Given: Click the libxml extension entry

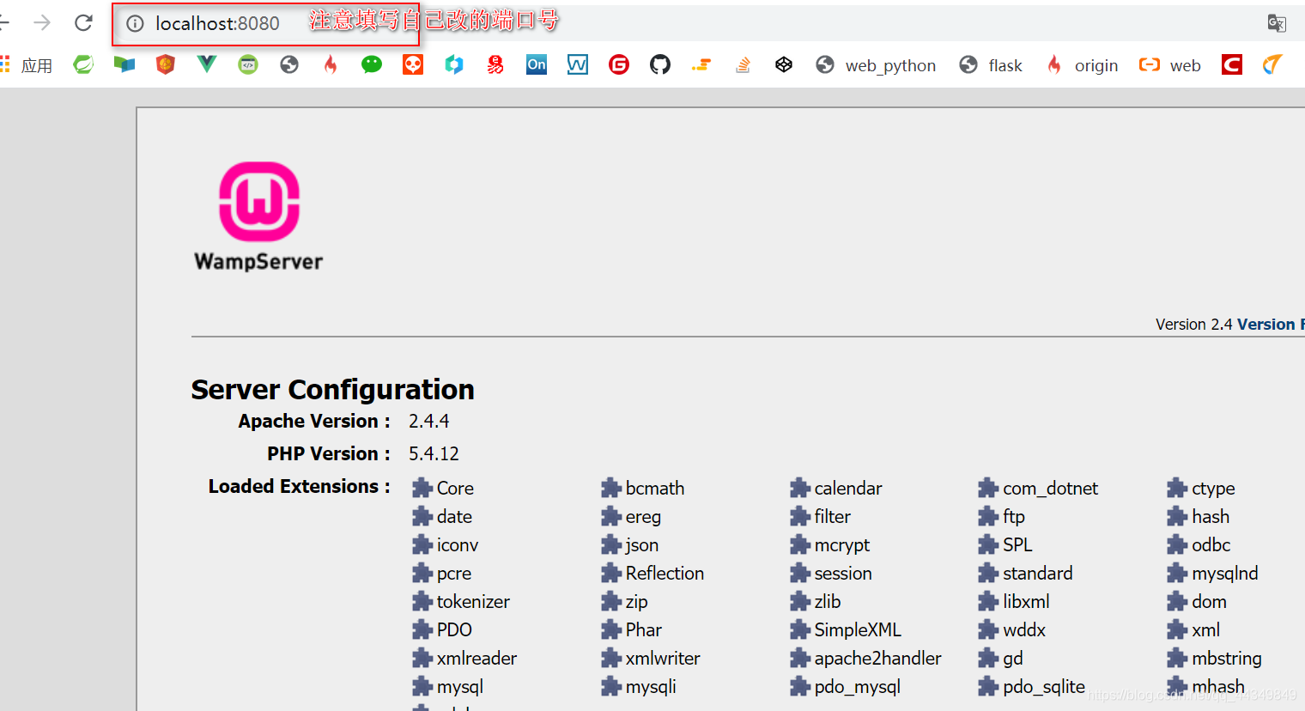Looking at the screenshot, I should pos(1014,601).
